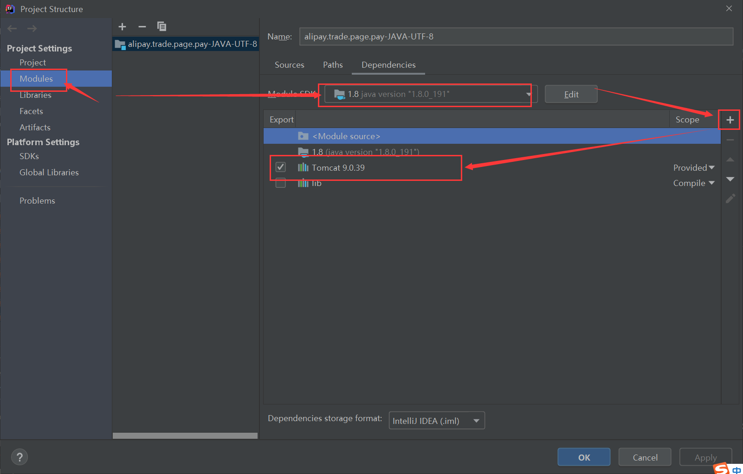Viewport: 743px width, 474px height.
Task: Open Facets settings
Action: pyautogui.click(x=31, y=111)
